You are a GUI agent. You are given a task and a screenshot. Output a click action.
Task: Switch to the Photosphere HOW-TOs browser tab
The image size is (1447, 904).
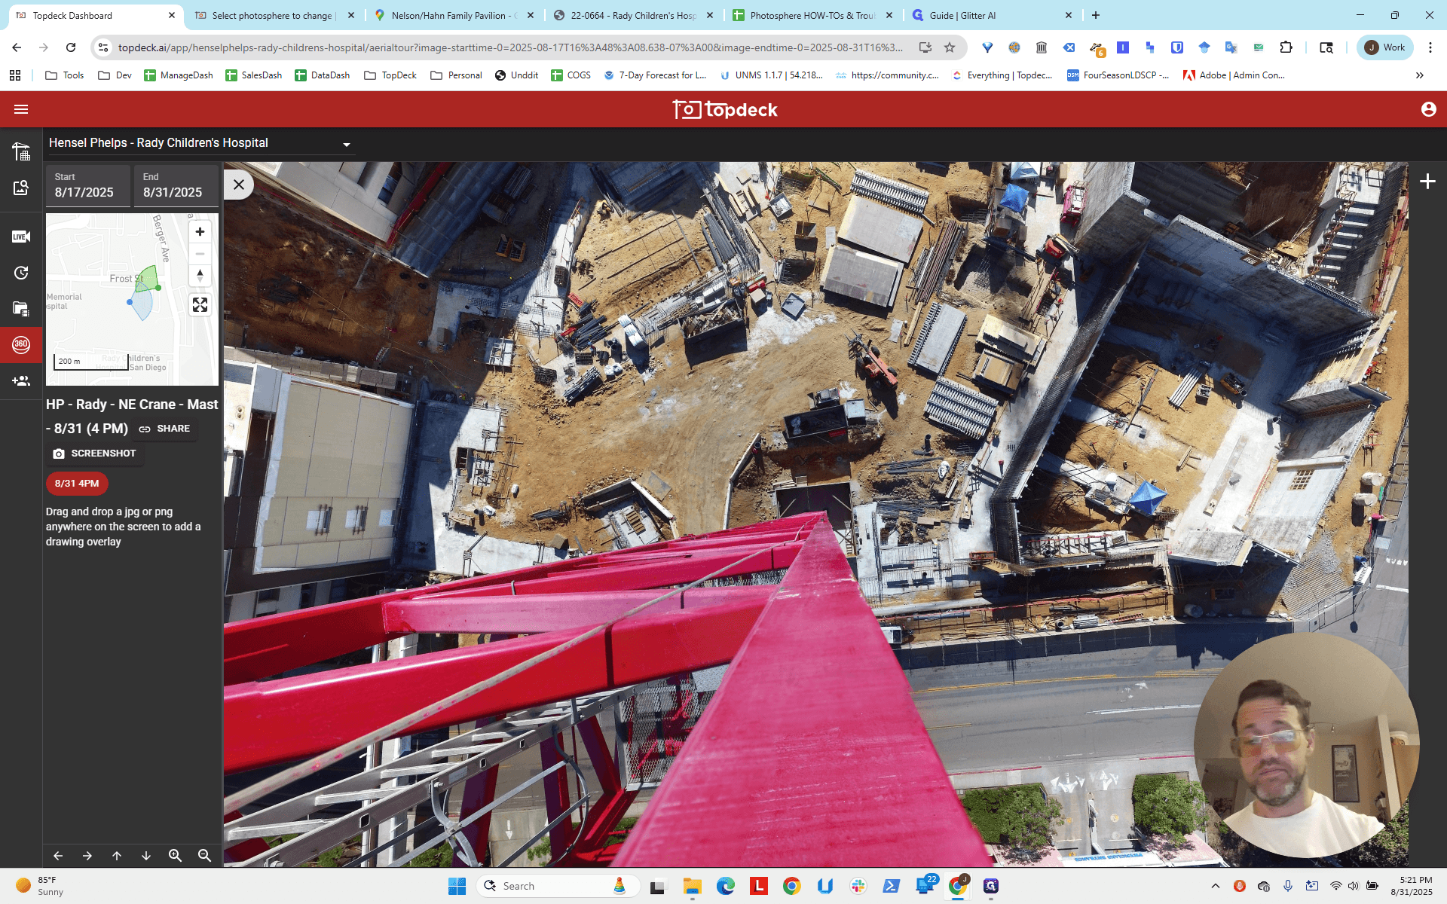812,15
